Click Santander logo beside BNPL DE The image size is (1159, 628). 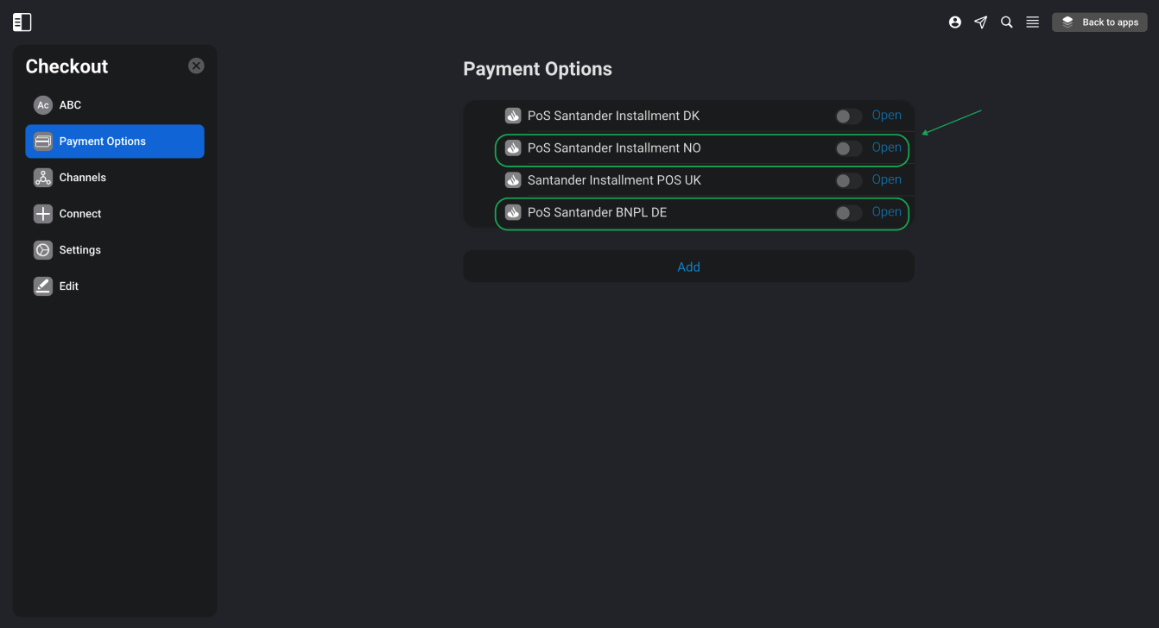click(x=513, y=212)
